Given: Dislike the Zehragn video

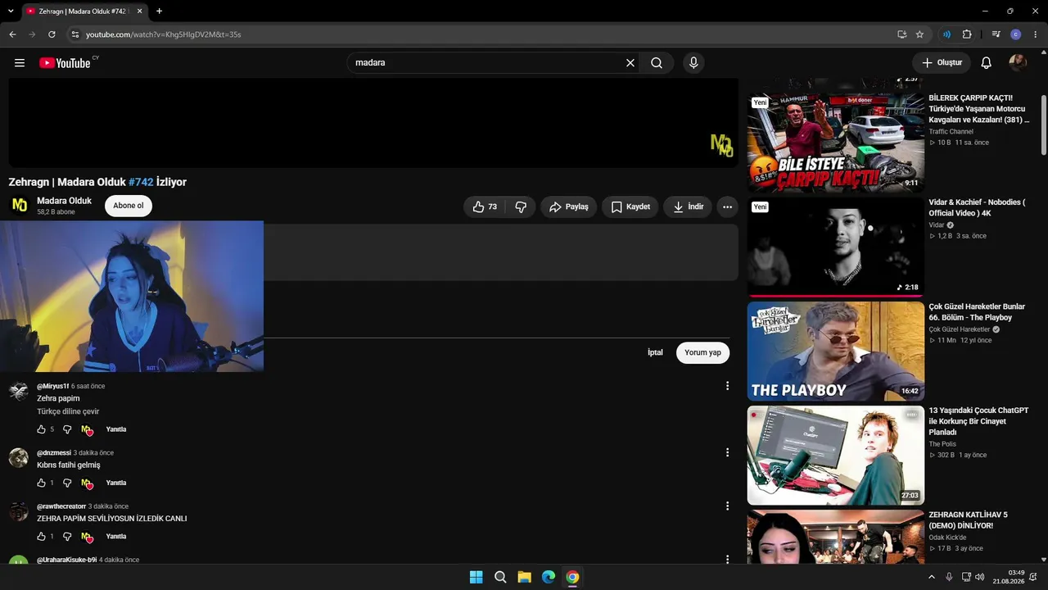Looking at the screenshot, I should 521,207.
